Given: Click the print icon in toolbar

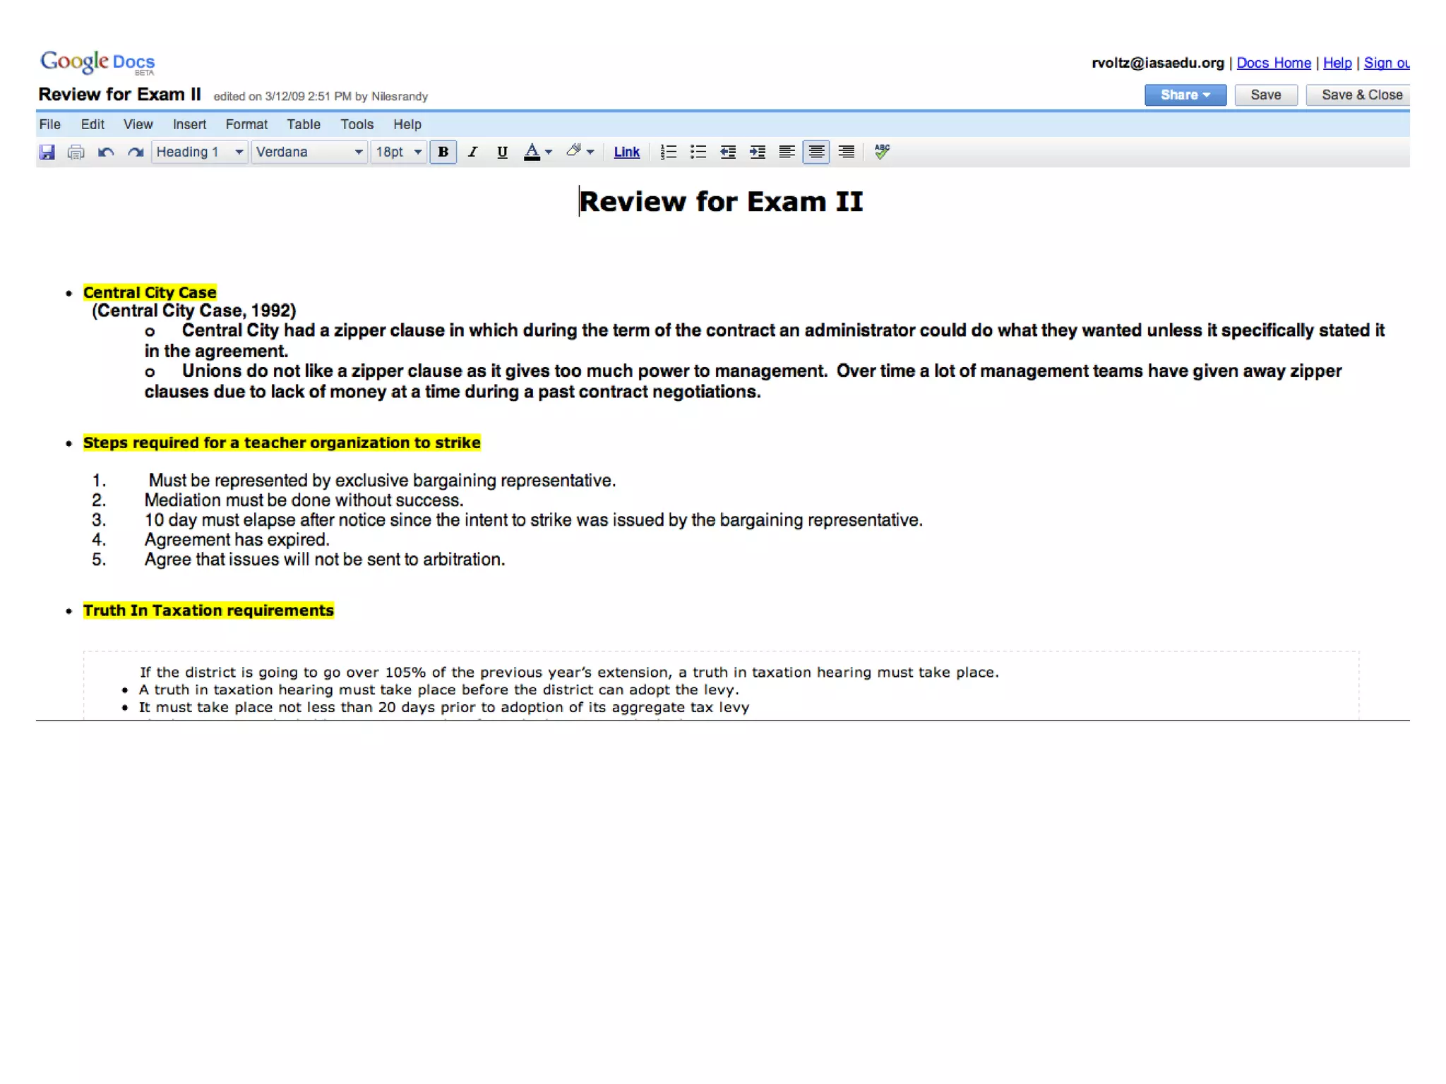Looking at the screenshot, I should (76, 152).
